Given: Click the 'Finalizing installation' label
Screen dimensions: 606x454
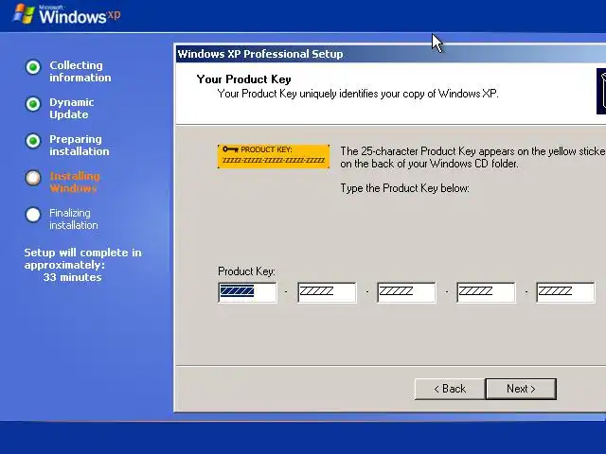Looking at the screenshot, I should (x=74, y=218).
